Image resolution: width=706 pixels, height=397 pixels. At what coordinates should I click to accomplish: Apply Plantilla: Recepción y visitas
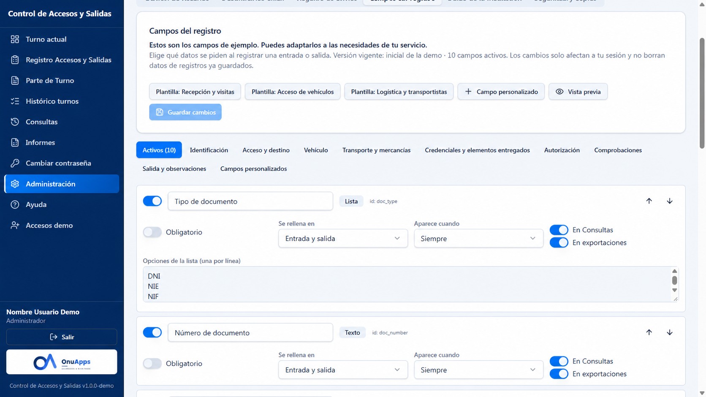pyautogui.click(x=195, y=92)
